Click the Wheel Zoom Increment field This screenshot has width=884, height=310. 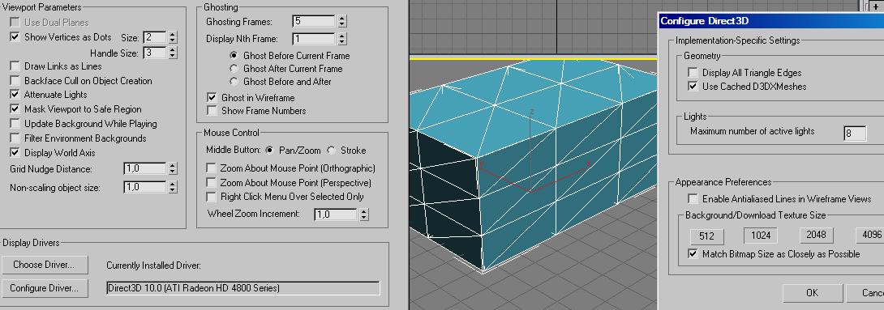(336, 214)
